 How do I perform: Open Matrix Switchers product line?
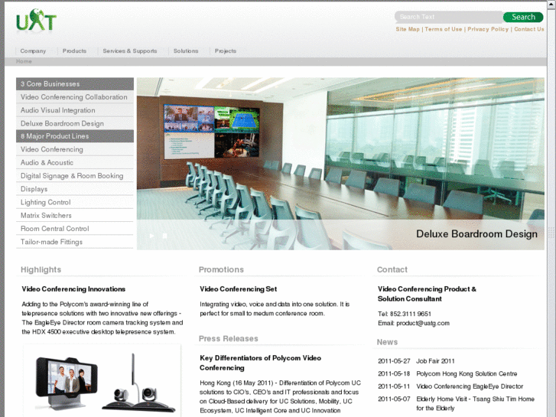[75, 216]
